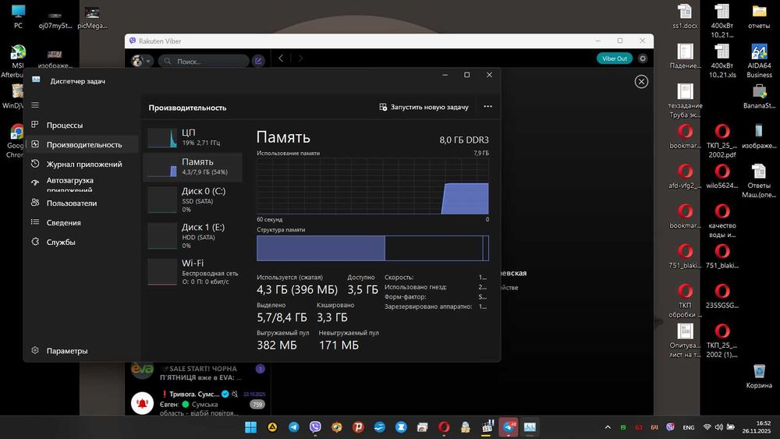The image size is (780, 439).
Task: Select the BananaSt... desktop icon
Action: [759, 96]
